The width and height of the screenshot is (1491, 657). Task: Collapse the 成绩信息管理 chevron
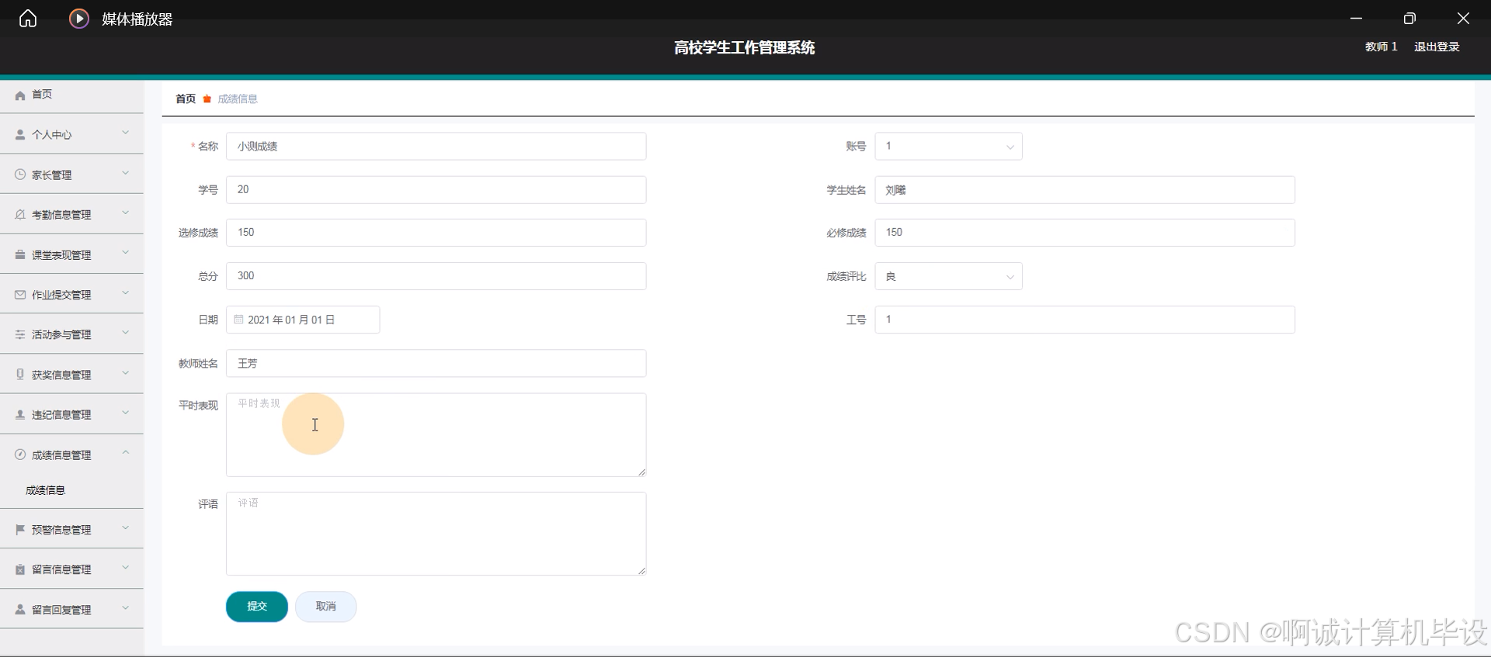pyautogui.click(x=126, y=453)
